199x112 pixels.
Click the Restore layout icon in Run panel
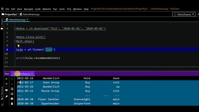7,90
